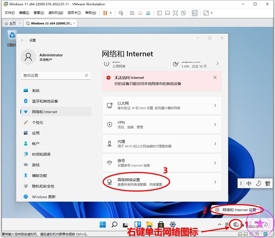Screen dimensions: 275x238
Task: Open the 文件(F) menu
Action: coord(10,13)
